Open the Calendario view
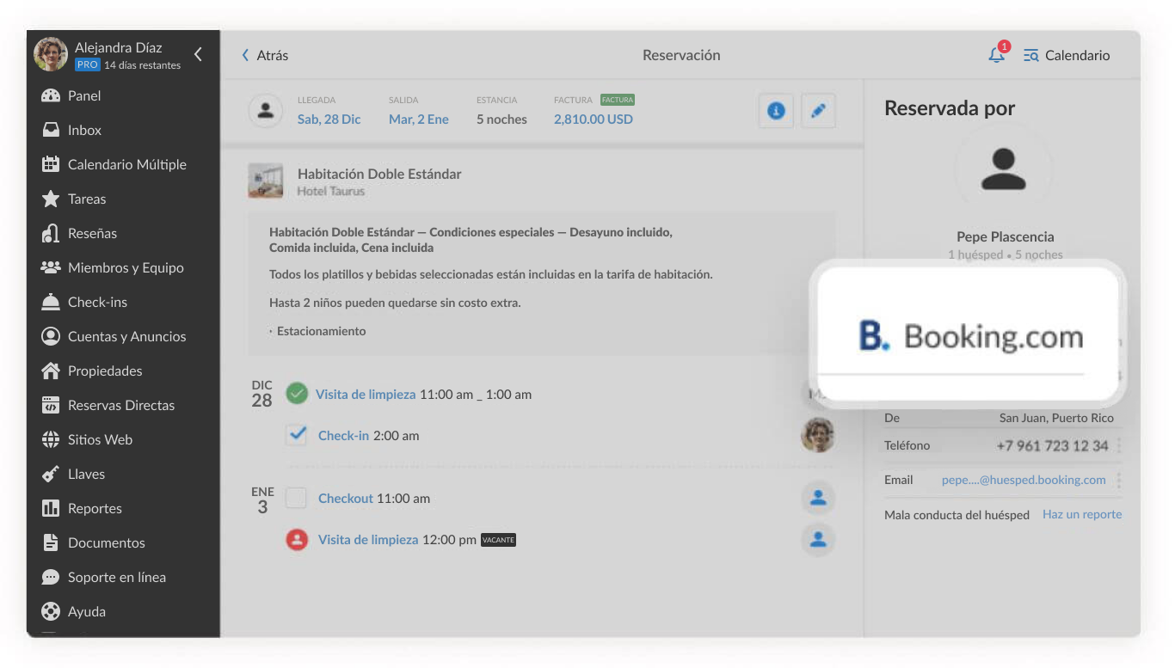Image resolution: width=1175 pixels, height=668 pixels. (1067, 55)
